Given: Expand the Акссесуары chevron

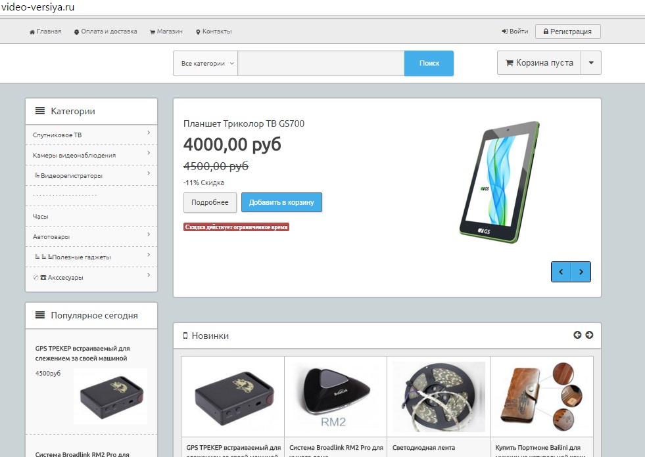Looking at the screenshot, I should [x=149, y=275].
